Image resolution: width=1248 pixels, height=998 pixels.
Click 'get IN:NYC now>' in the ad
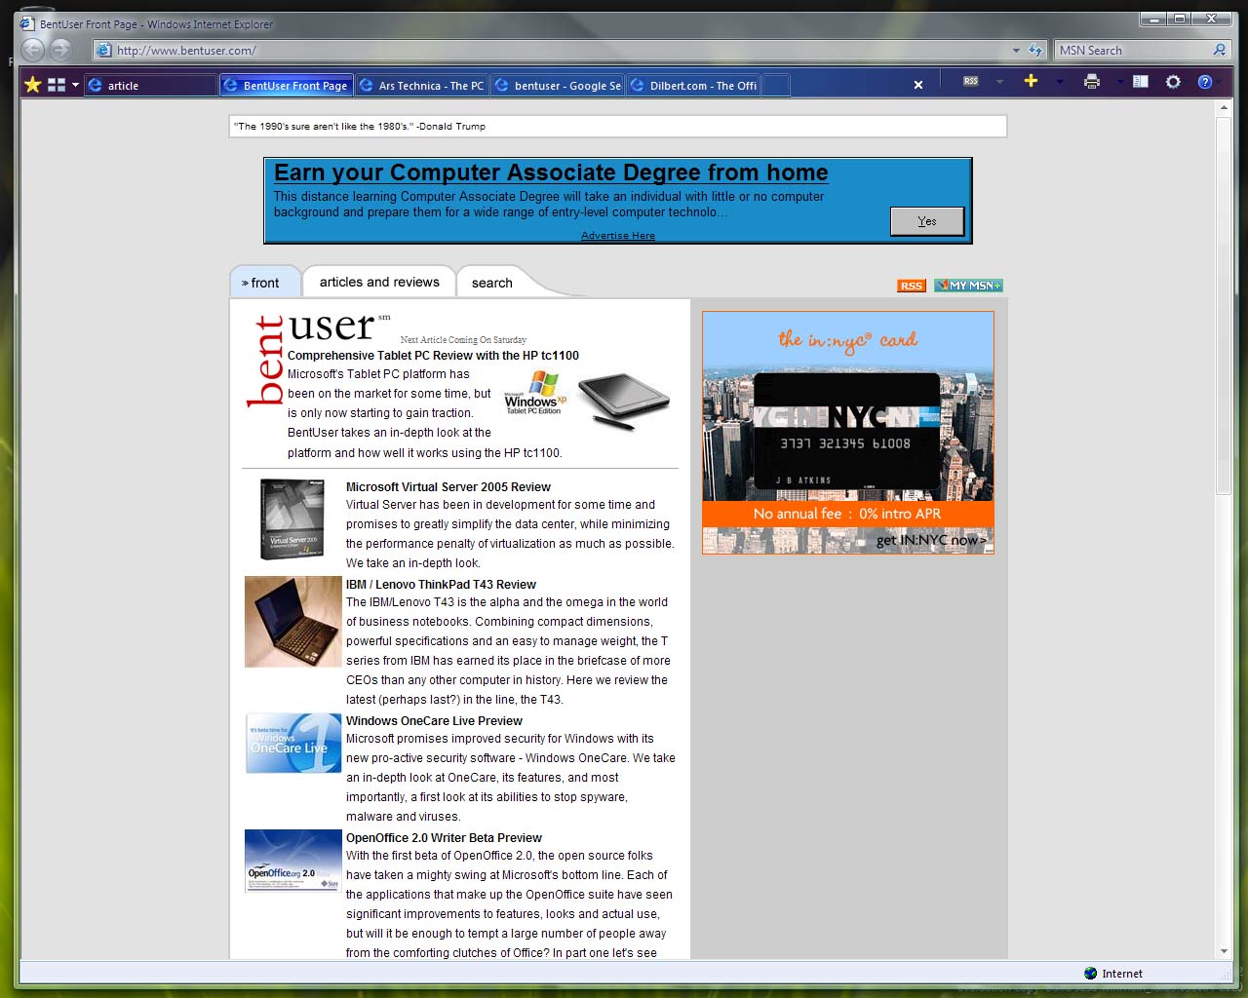[x=931, y=540]
